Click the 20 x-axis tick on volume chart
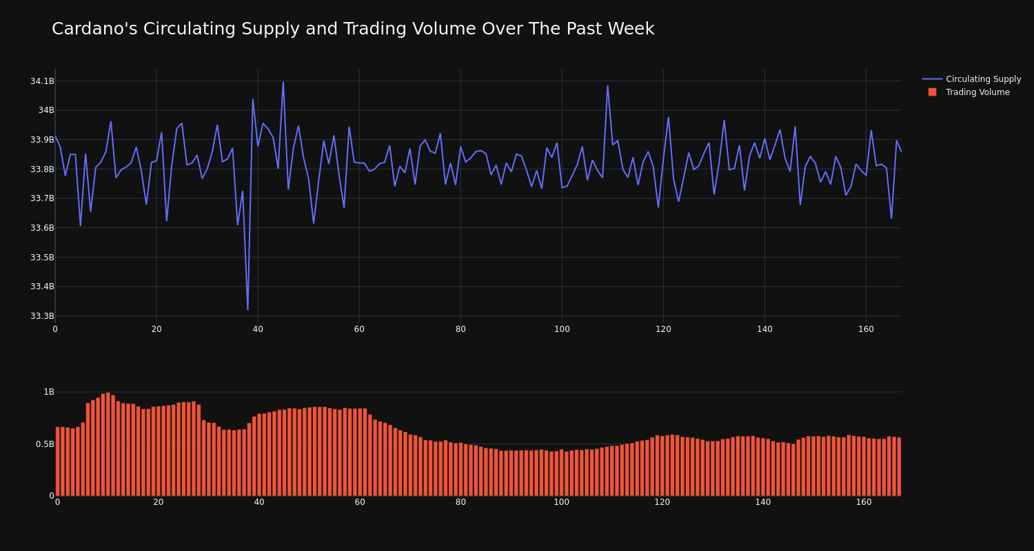This screenshot has width=1034, height=551. (x=159, y=502)
